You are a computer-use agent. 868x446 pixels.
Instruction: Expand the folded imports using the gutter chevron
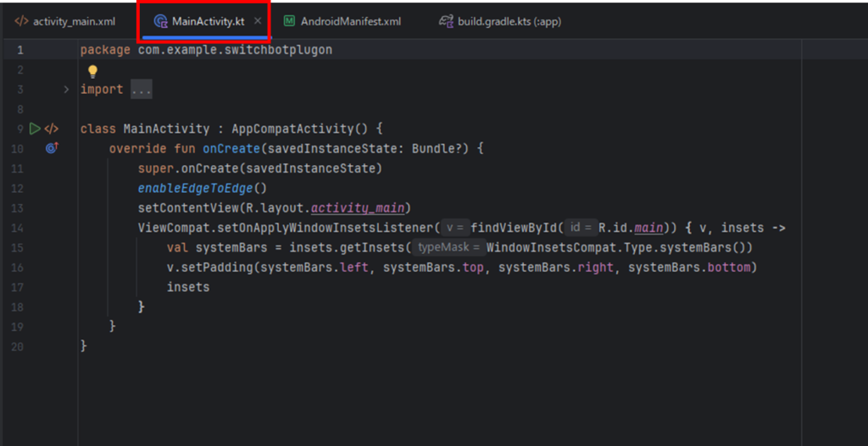click(66, 90)
